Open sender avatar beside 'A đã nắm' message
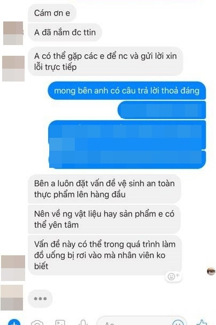 pyautogui.click(x=13, y=33)
